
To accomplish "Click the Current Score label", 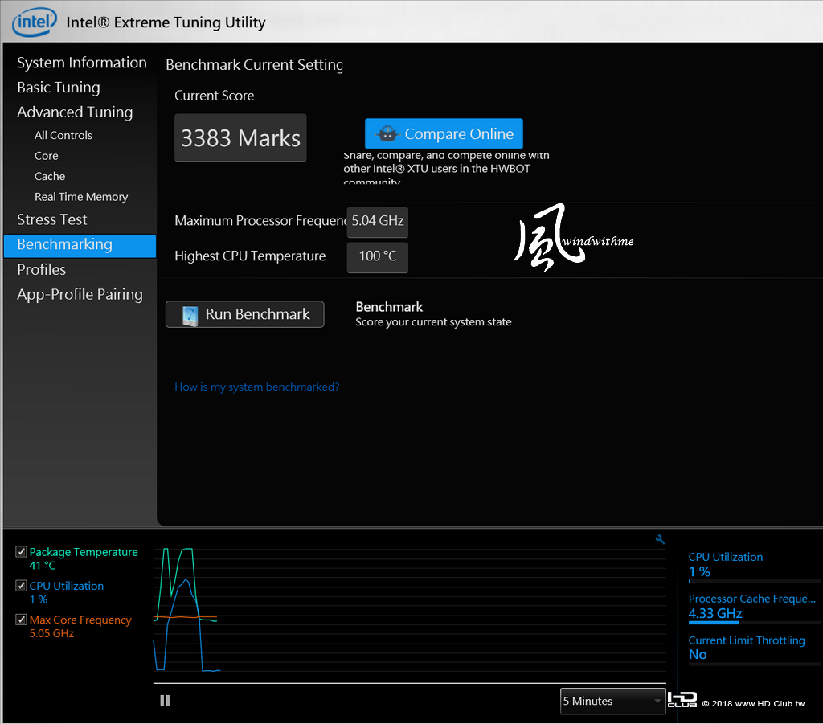I will (214, 96).
